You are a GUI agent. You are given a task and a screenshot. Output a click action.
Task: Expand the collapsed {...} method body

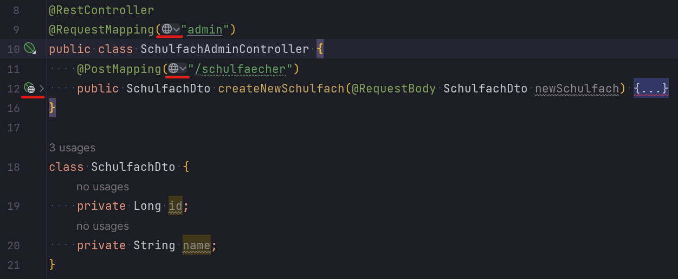click(651, 88)
